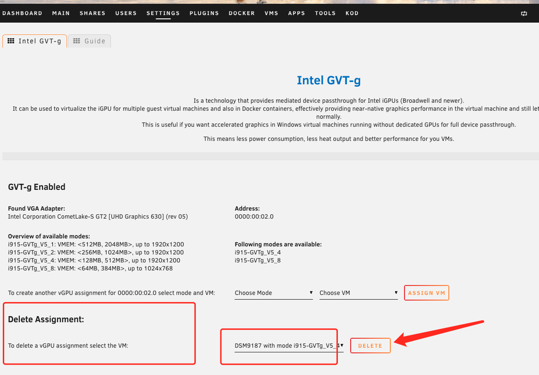Image resolution: width=539 pixels, height=375 pixels.
Task: Click the address value 0000:00:02.0
Action: click(254, 217)
